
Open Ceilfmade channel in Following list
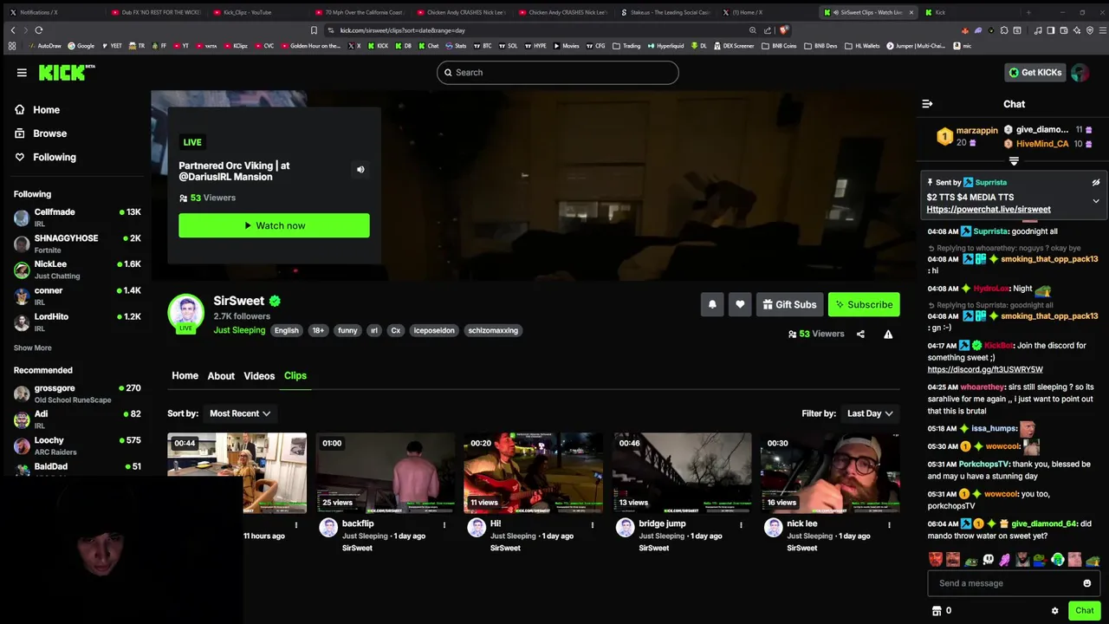pyautogui.click(x=77, y=217)
